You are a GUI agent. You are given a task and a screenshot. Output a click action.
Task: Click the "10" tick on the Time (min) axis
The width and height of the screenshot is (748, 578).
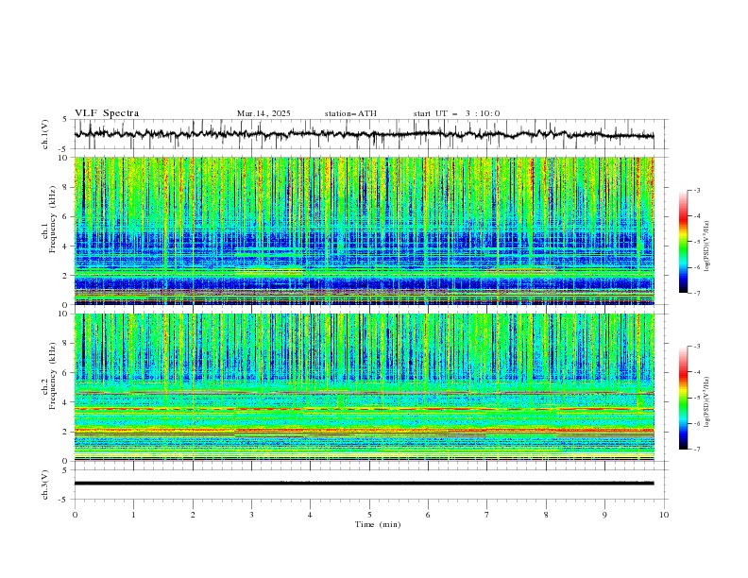tap(664, 515)
